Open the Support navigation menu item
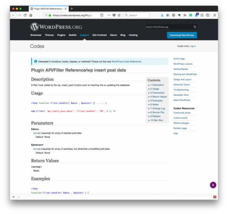The height and width of the screenshot is (214, 228). pyautogui.click(x=84, y=35)
